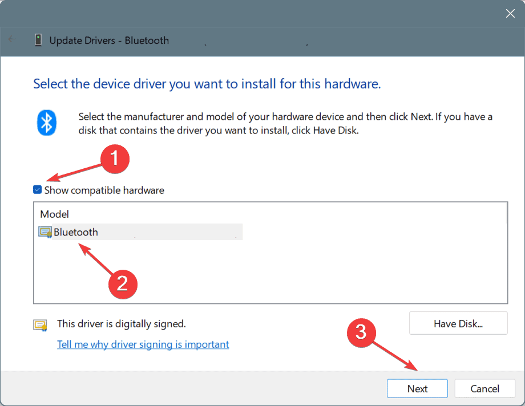Image resolution: width=525 pixels, height=406 pixels.
Task: Click the digitally signed certificate icon
Action: coord(39,325)
